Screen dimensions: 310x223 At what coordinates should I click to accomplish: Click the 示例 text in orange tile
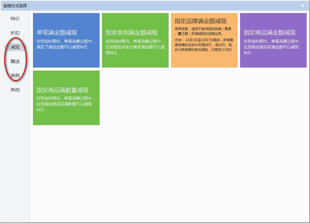204,45
